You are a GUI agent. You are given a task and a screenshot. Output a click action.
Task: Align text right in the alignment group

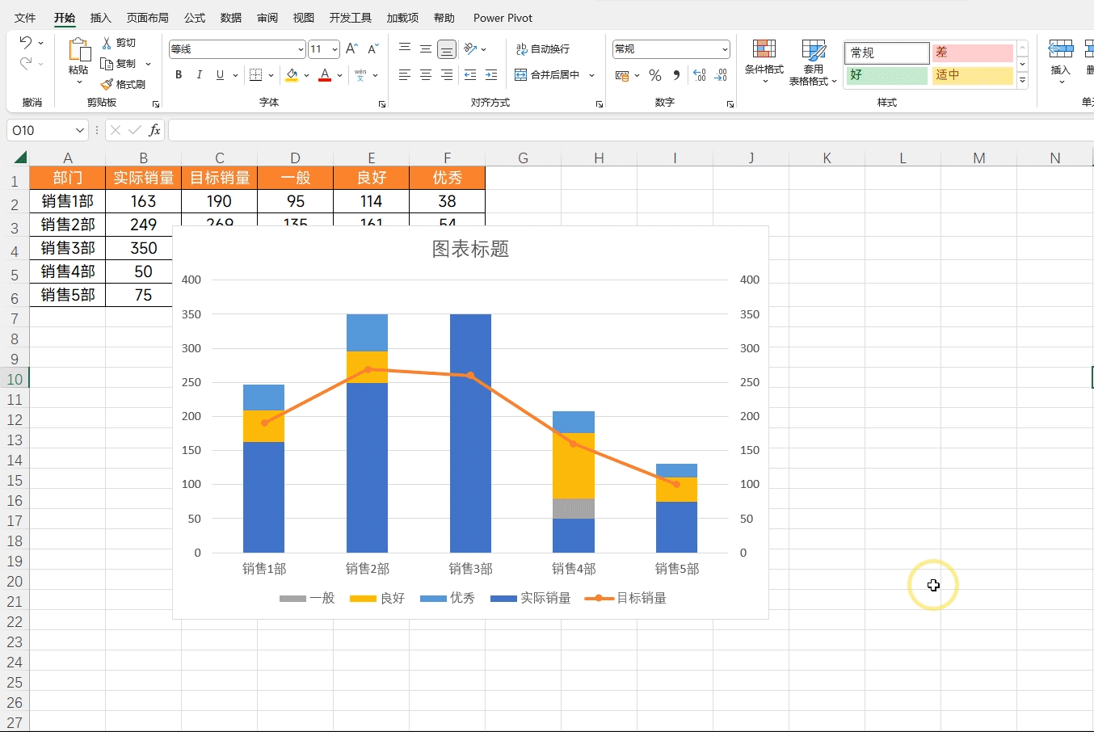(x=447, y=75)
